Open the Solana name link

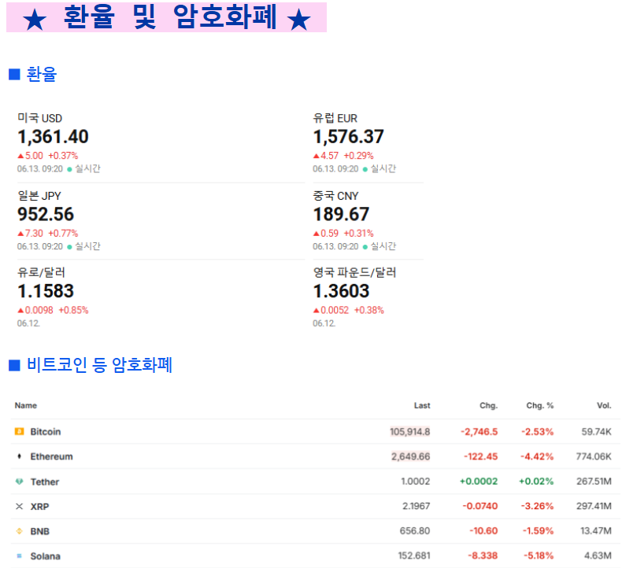[x=45, y=556]
